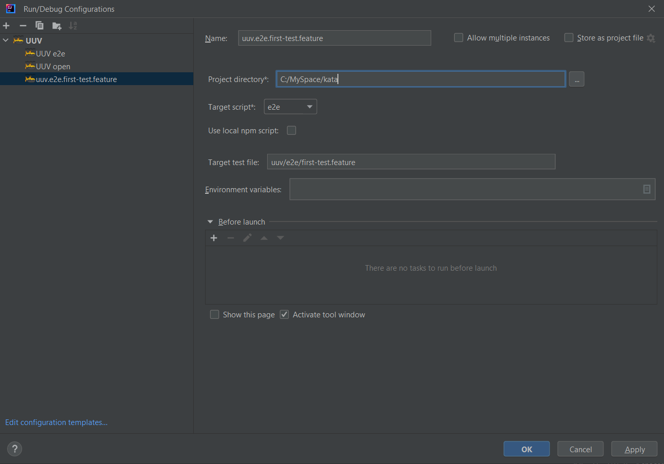This screenshot has height=464, width=664.
Task: Close the Run/Debug Configurations dialog
Action: 652,9
